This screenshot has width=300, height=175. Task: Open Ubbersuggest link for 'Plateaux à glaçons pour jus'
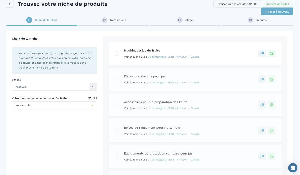point(161,83)
